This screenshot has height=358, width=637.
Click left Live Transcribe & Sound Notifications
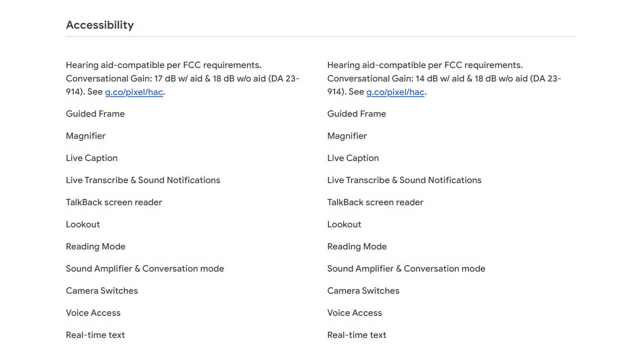(143, 180)
